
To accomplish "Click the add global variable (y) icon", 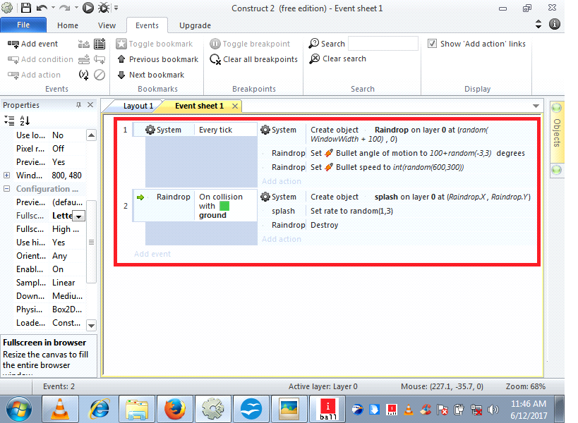I will click(x=83, y=74).
